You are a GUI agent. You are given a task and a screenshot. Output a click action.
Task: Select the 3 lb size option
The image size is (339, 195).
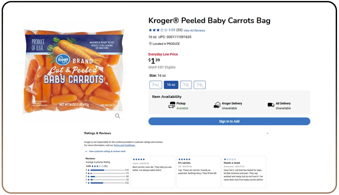(x=200, y=85)
